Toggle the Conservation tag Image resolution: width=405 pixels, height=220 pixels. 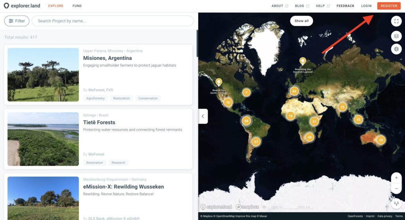coord(148,98)
